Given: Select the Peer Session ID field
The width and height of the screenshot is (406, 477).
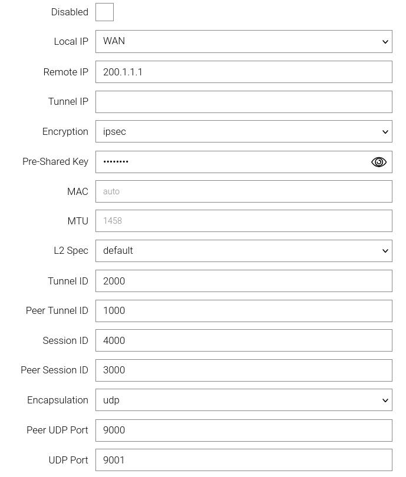Looking at the screenshot, I should tap(243, 370).
